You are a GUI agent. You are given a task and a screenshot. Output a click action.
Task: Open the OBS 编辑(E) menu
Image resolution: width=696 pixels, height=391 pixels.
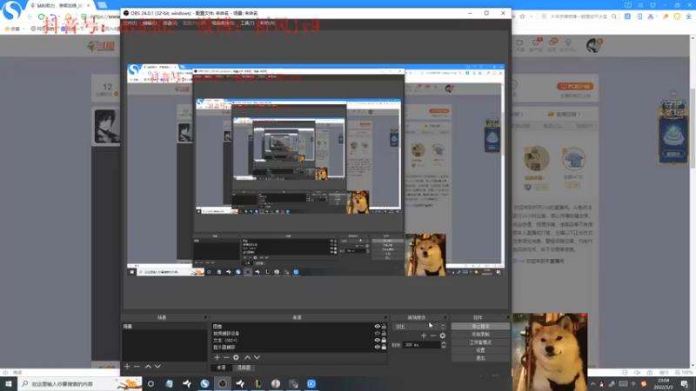point(150,23)
